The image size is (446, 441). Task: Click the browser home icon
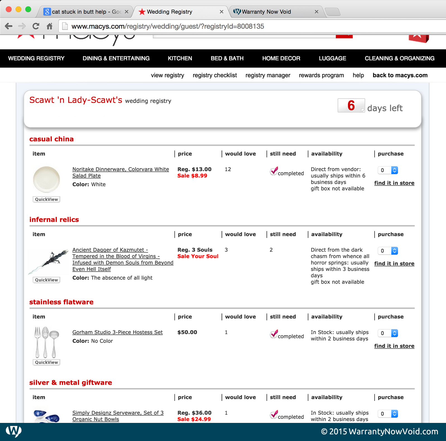(x=49, y=26)
